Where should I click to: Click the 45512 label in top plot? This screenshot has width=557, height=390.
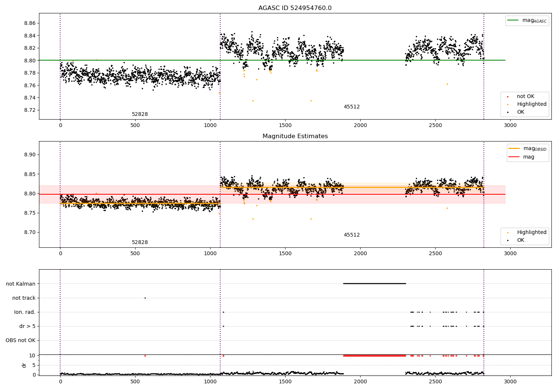point(352,107)
